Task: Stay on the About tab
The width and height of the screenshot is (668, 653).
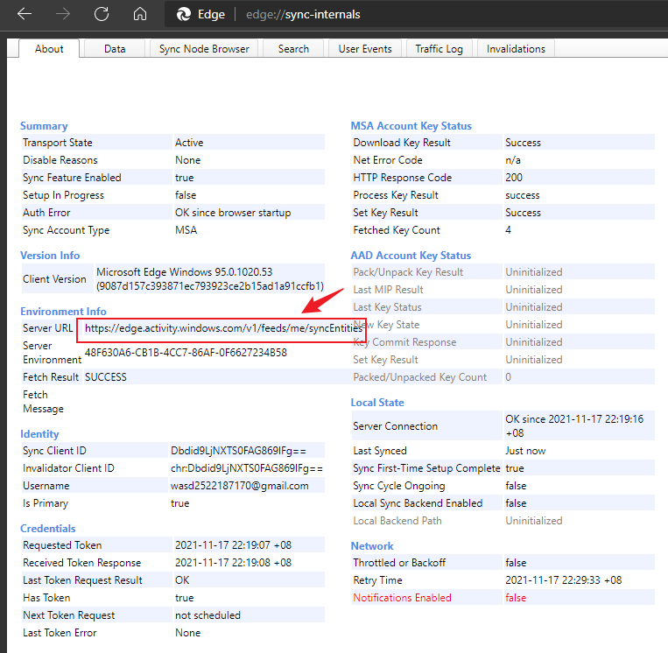Action: [x=49, y=49]
